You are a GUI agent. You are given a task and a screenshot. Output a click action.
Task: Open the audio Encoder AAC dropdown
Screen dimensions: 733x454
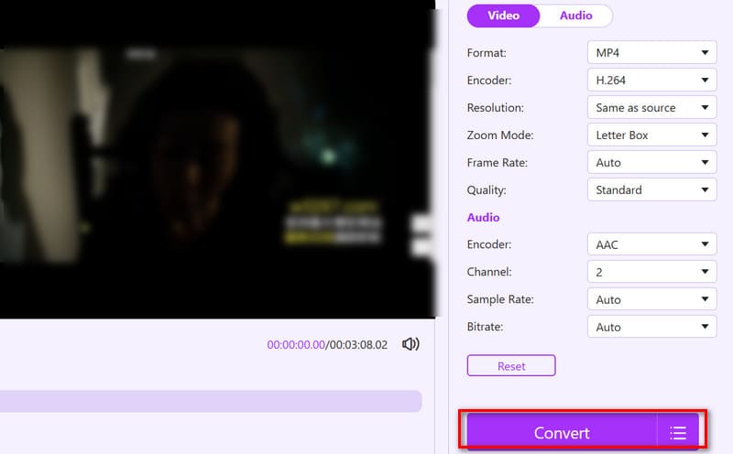(x=651, y=244)
